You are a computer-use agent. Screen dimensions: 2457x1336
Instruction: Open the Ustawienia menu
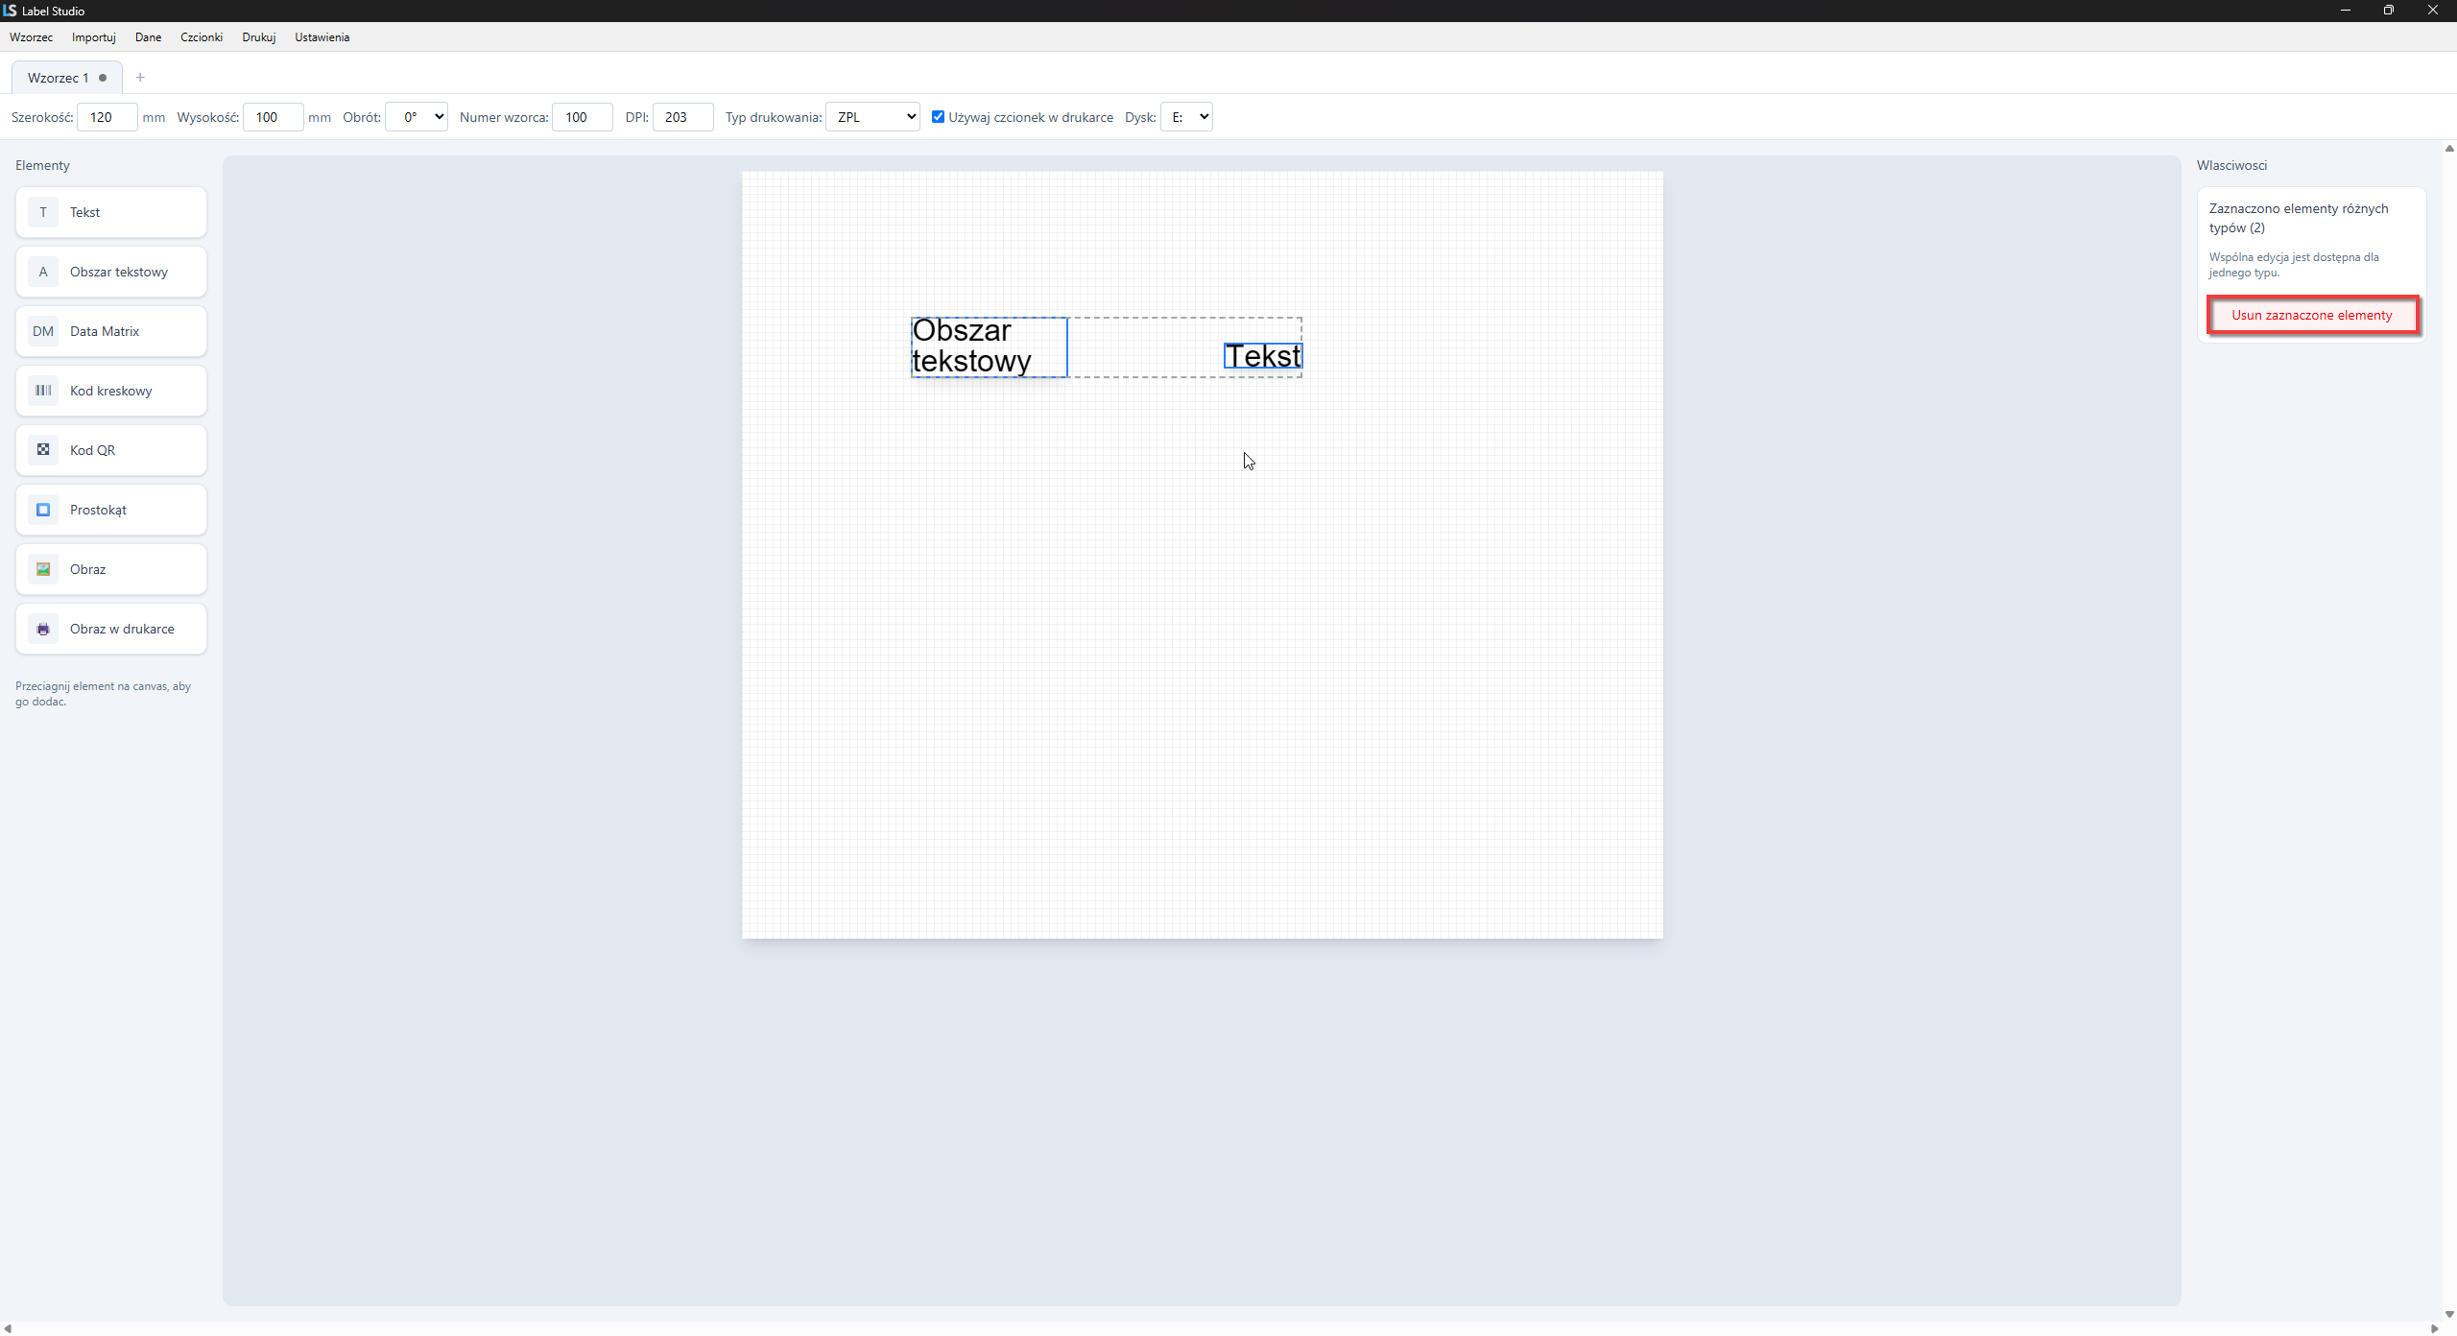(322, 37)
